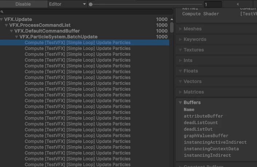This screenshot has width=257, height=167.
Task: Click the event number input field
Action: pos(213,4)
